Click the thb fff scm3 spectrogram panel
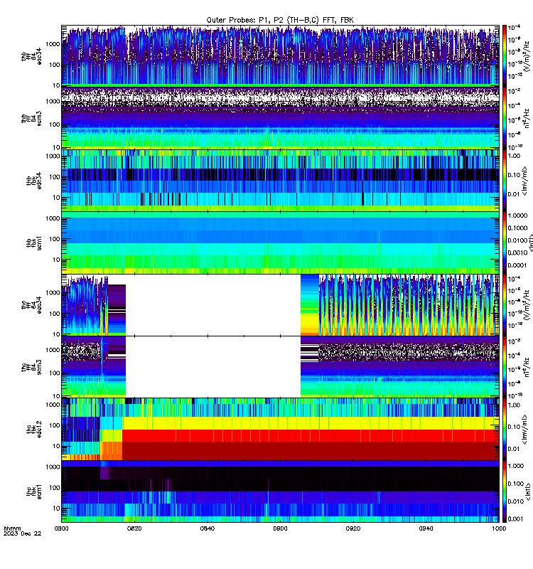Screen dimensions: 533x569 click(x=280, y=118)
